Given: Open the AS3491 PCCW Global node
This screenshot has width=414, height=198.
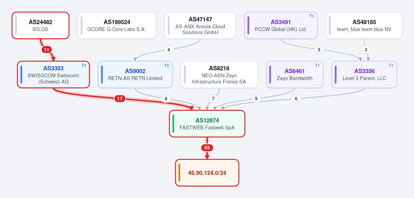Looking at the screenshot, I should (x=281, y=25).
